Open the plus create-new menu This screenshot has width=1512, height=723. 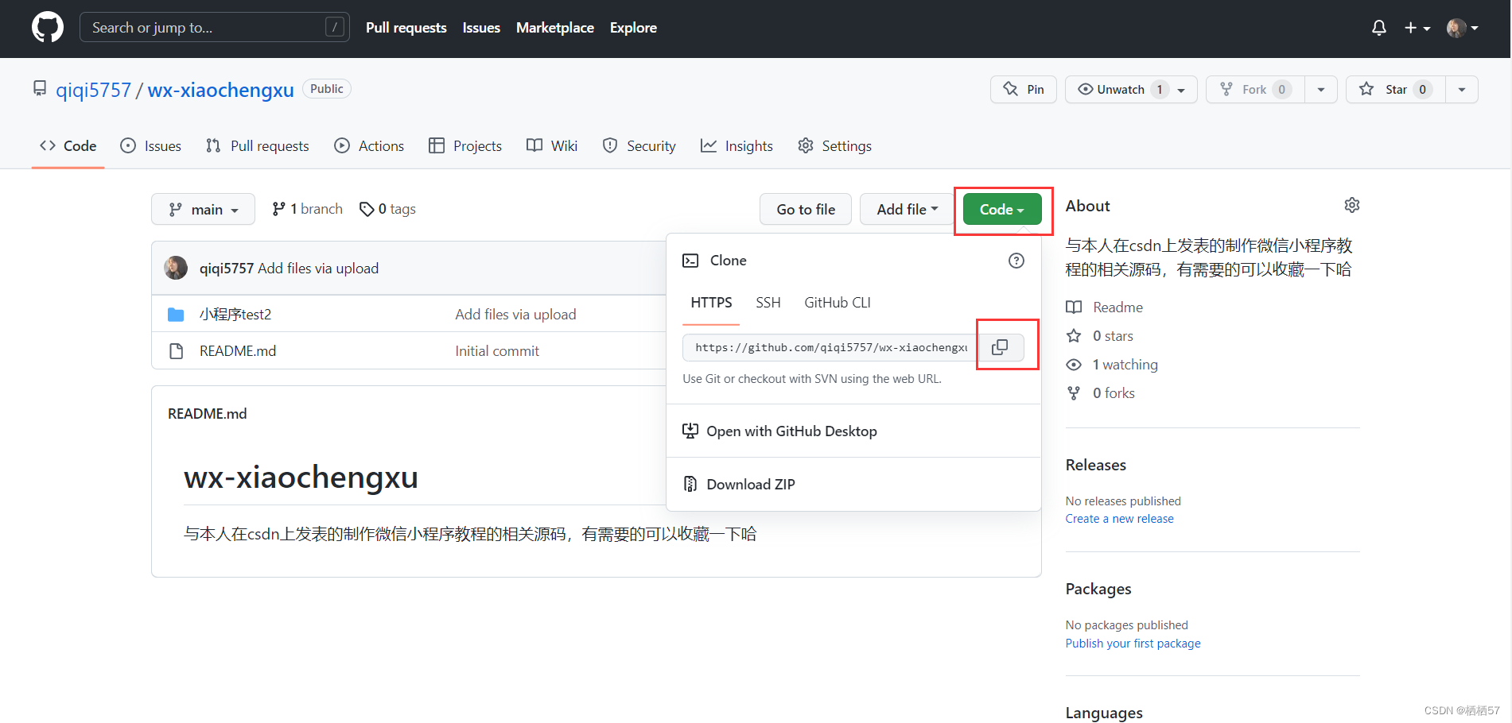[1417, 28]
